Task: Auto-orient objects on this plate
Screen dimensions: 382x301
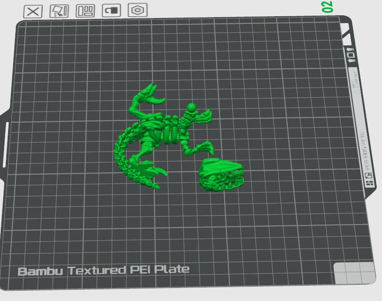Action: tap(59, 11)
